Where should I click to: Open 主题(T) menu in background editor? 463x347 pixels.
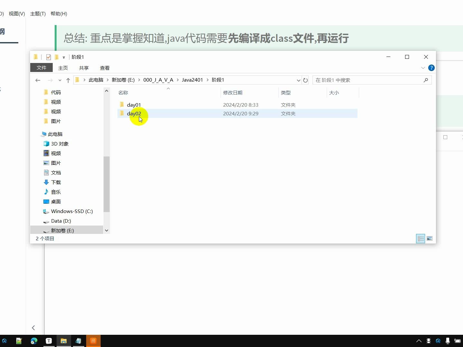pyautogui.click(x=38, y=13)
